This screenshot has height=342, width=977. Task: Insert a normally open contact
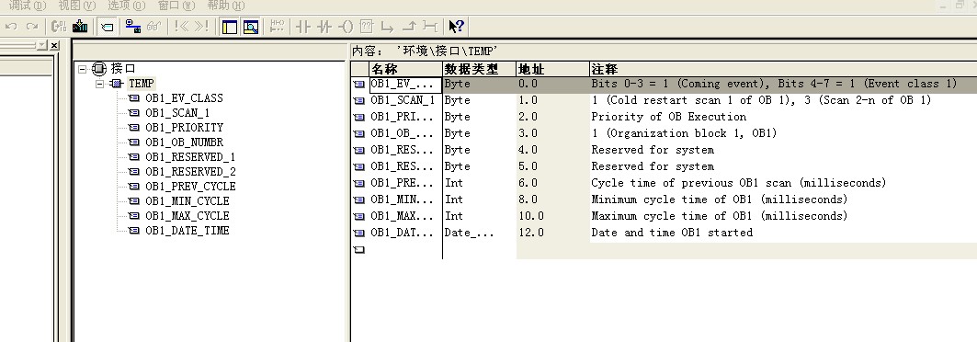click(303, 26)
